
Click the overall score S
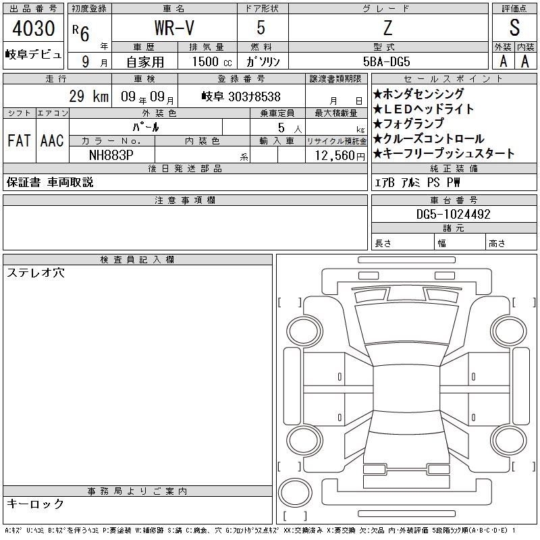click(514, 28)
